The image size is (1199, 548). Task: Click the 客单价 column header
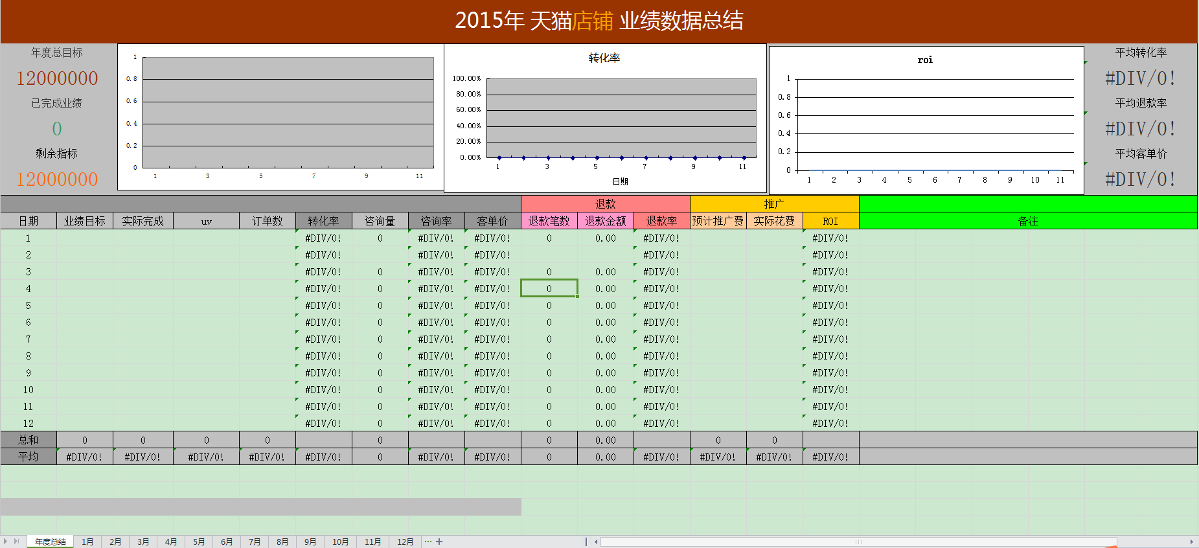pyautogui.click(x=493, y=221)
